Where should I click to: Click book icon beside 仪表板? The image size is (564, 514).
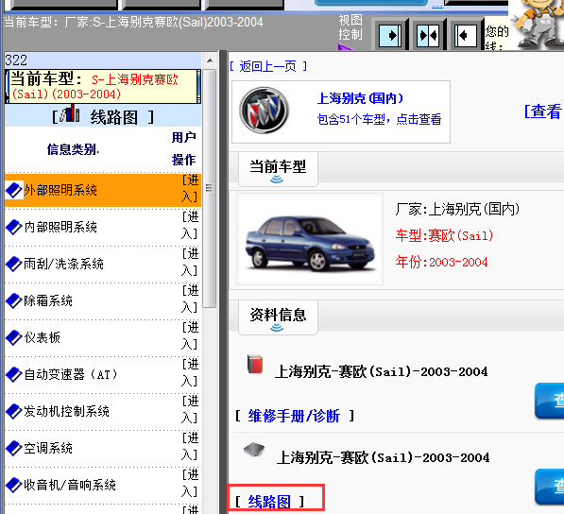tap(14, 337)
